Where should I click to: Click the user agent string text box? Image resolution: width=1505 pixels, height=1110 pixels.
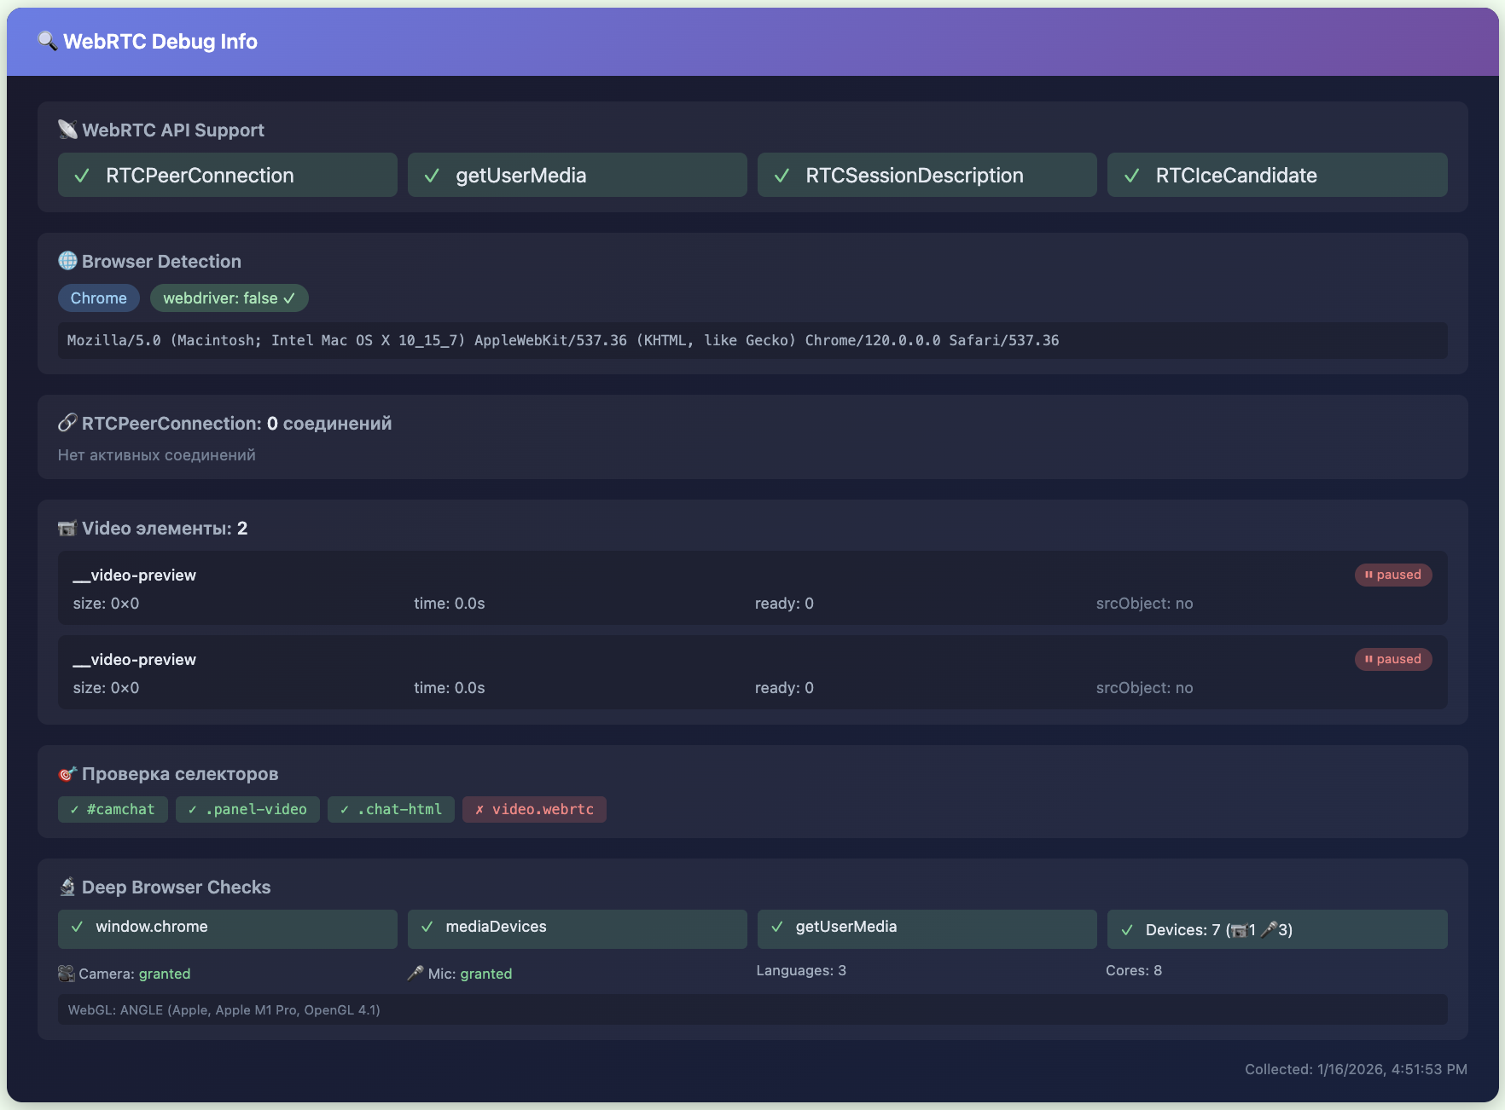(752, 340)
